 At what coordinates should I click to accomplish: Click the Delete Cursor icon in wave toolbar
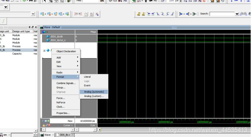point(143,14)
